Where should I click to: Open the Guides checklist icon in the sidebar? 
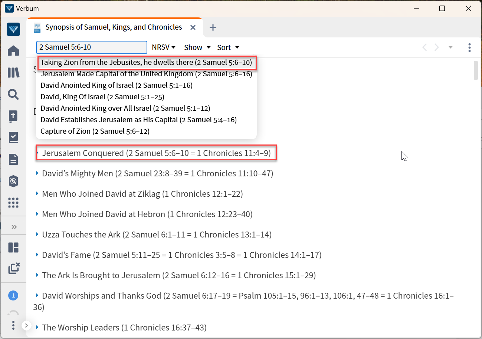(13, 138)
